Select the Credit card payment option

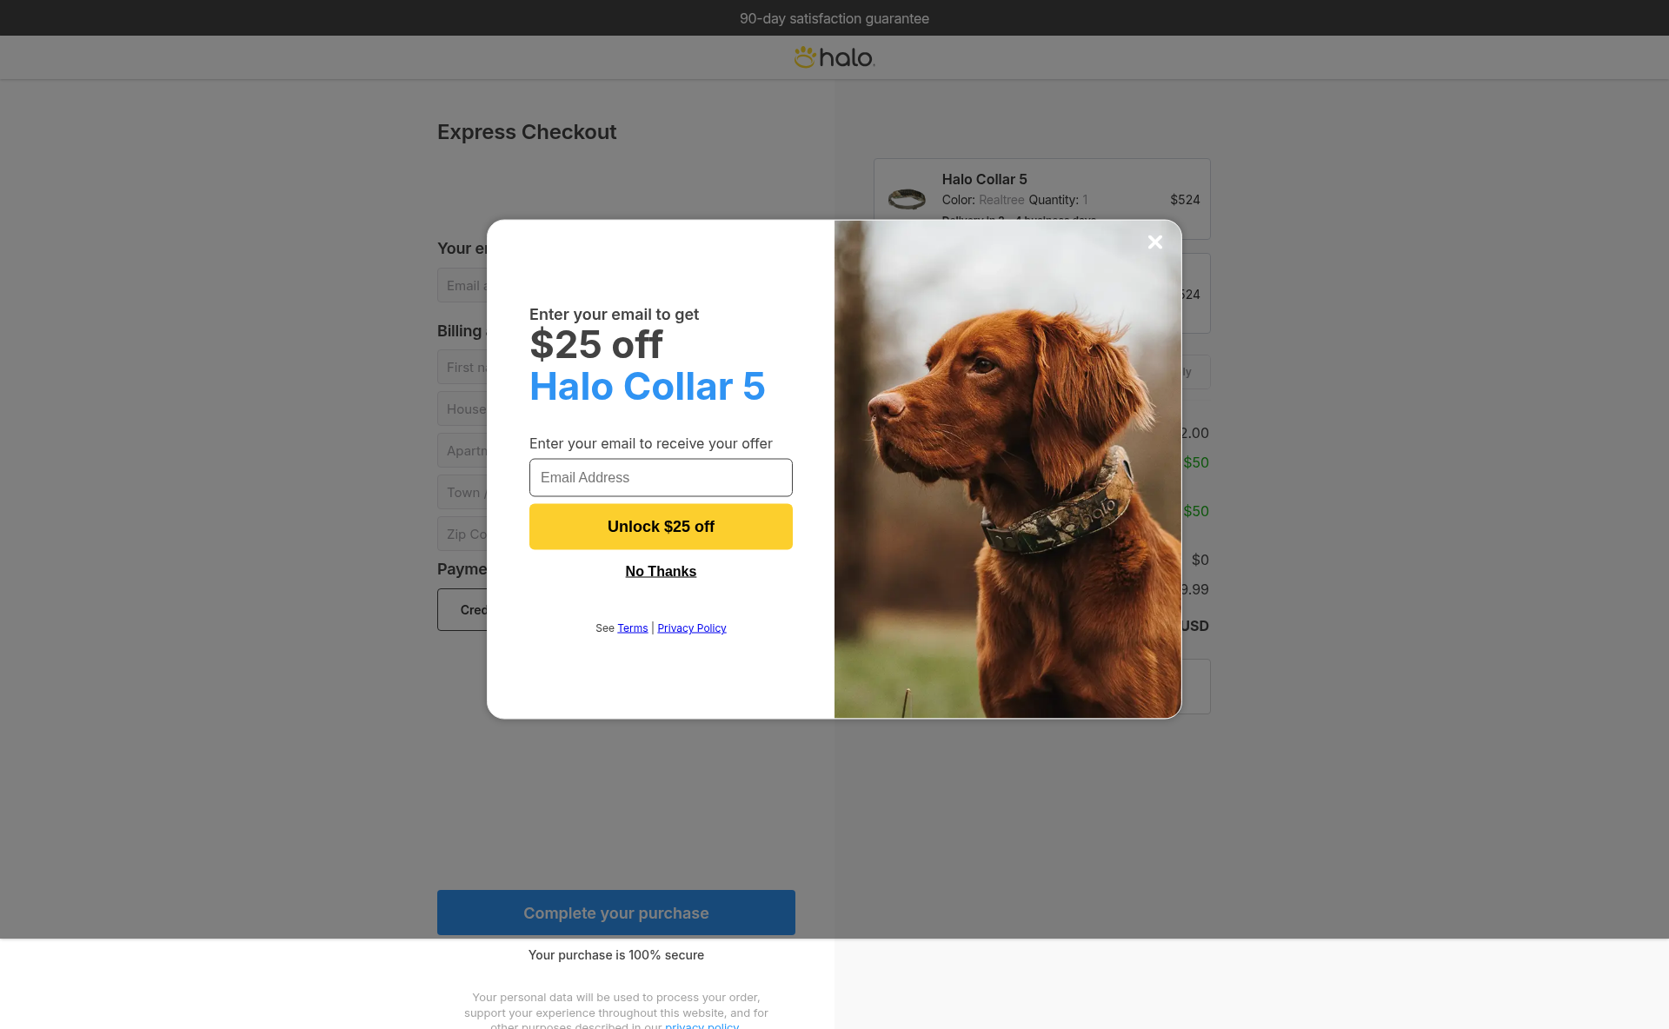[462, 610]
